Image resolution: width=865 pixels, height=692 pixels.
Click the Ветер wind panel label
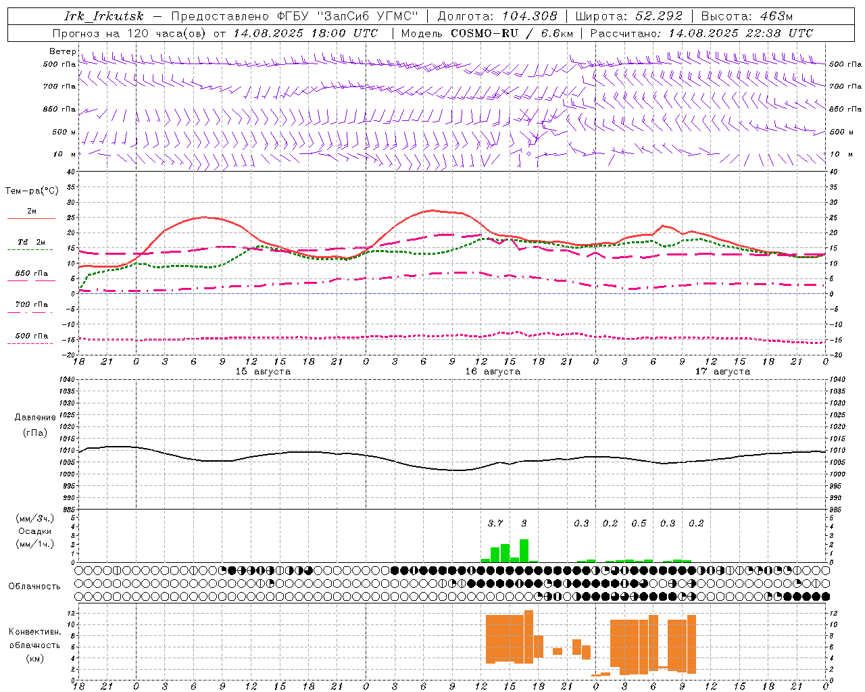pos(62,51)
